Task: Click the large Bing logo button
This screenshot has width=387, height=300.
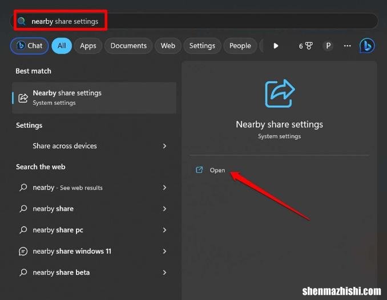Action: click(x=367, y=46)
